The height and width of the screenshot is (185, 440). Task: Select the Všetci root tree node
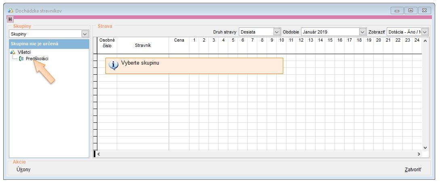[24, 53]
